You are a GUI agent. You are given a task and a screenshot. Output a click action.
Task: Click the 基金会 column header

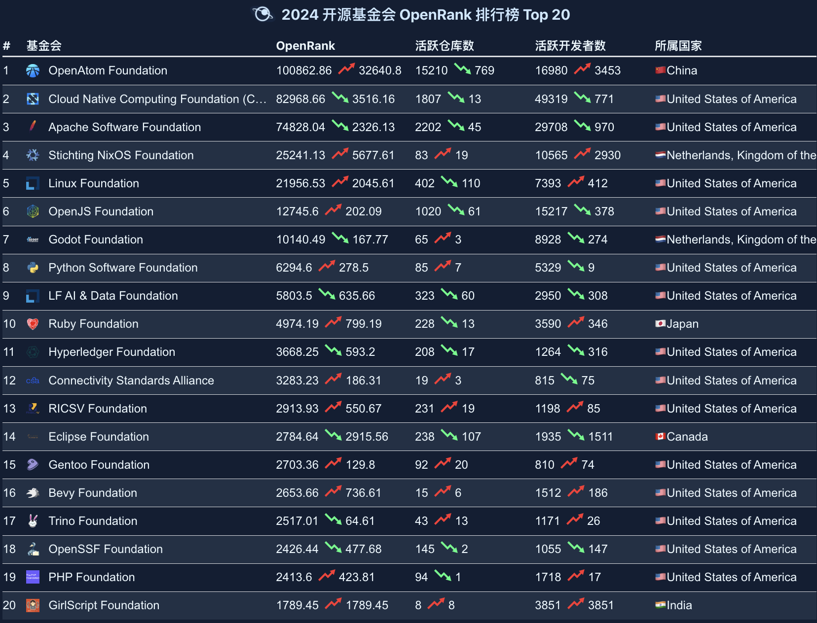(x=44, y=46)
